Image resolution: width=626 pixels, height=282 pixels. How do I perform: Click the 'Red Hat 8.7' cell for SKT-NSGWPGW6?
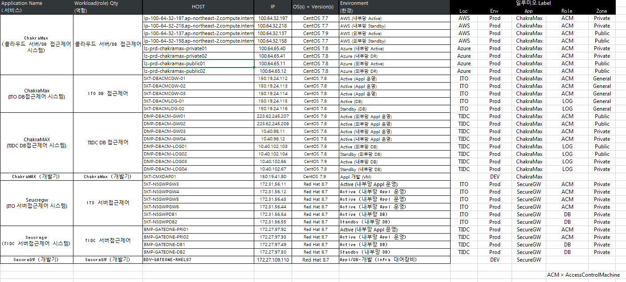pyautogui.click(x=315, y=207)
